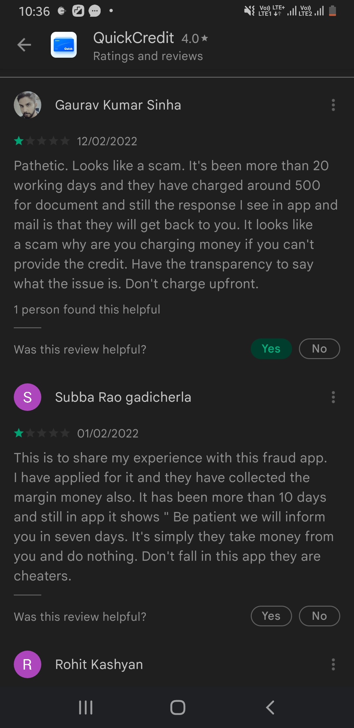
Task: Select No for Subba Rao's review
Action: coord(319,616)
